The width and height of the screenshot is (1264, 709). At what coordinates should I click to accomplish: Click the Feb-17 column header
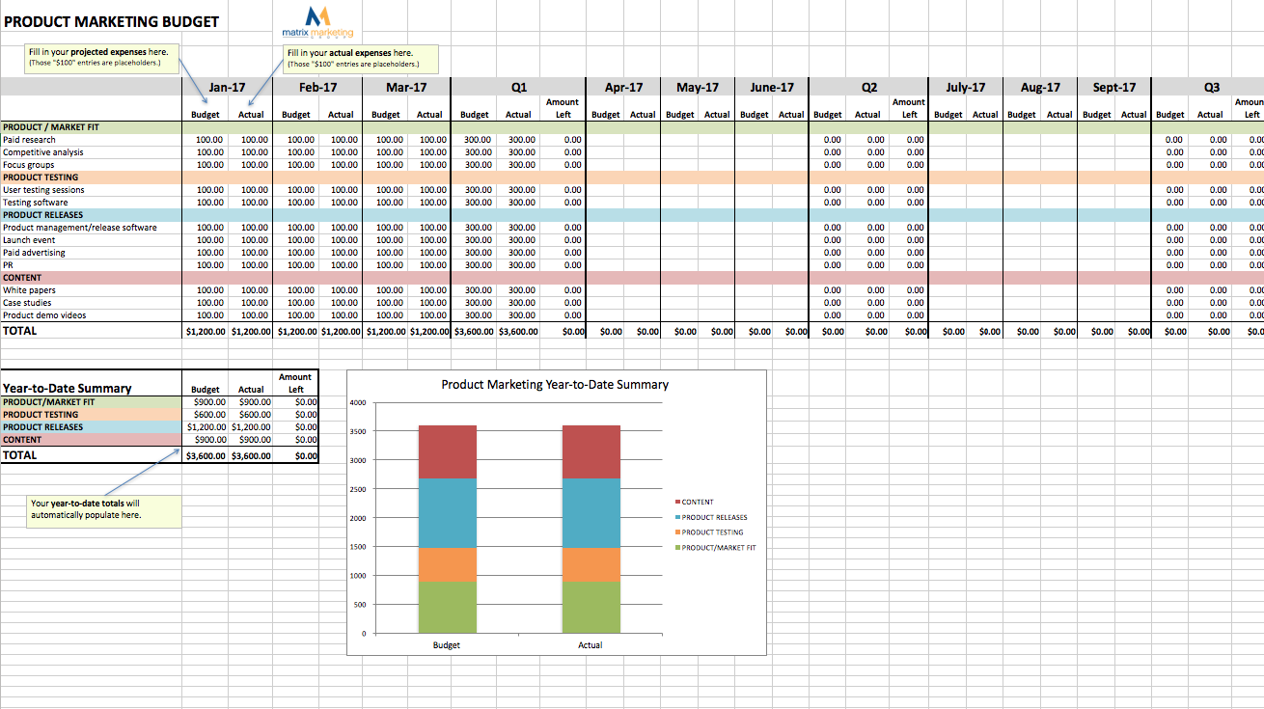click(x=317, y=87)
